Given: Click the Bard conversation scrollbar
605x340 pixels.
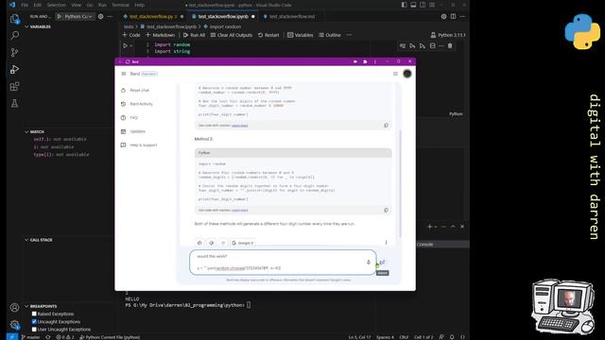Looking at the screenshot, I should (400, 183).
